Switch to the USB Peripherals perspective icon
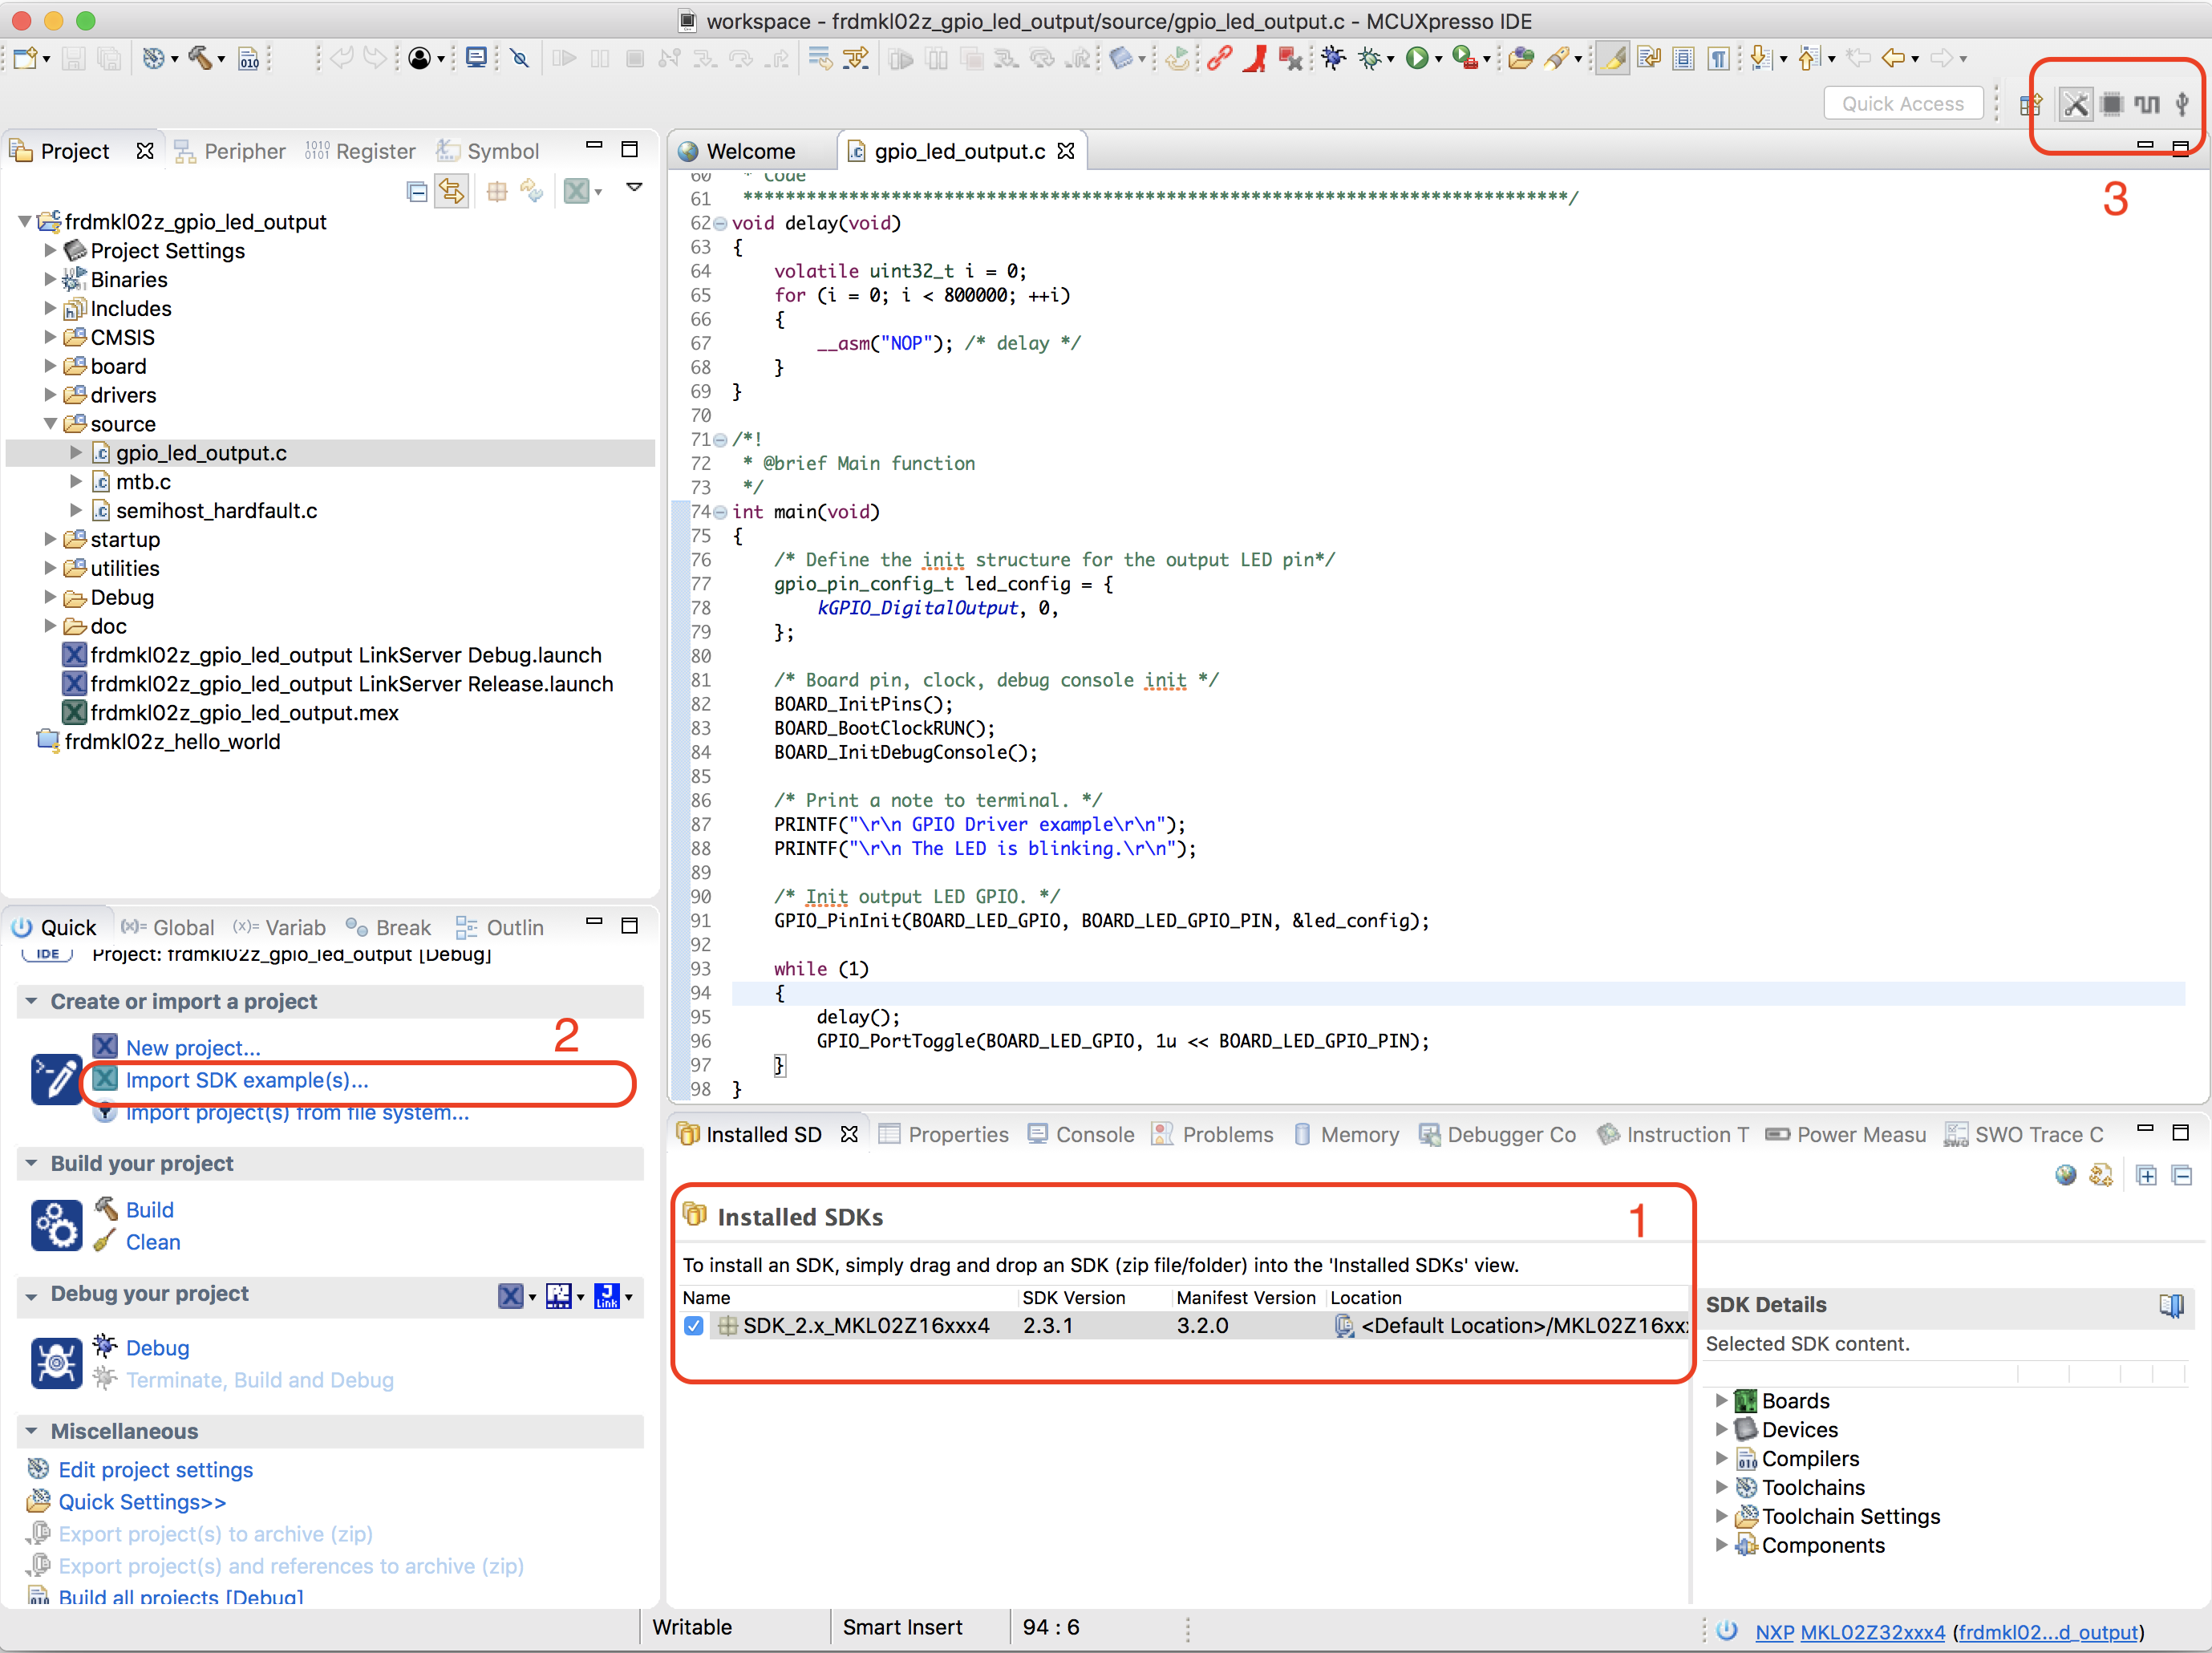This screenshot has width=2212, height=1653. (x=2183, y=104)
